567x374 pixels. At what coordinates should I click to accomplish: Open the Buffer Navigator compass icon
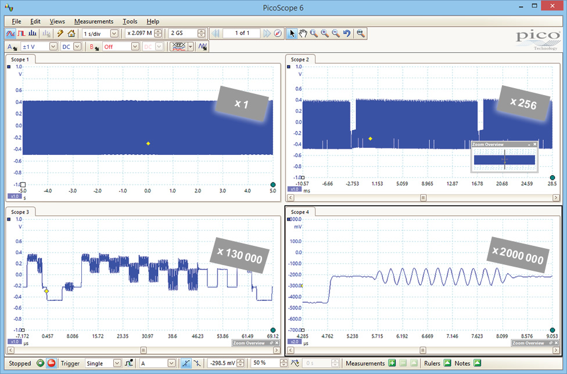pyautogui.click(x=277, y=34)
